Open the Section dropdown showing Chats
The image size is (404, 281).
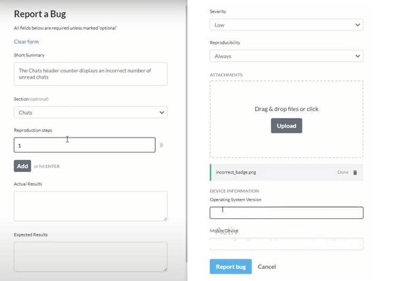(91, 113)
